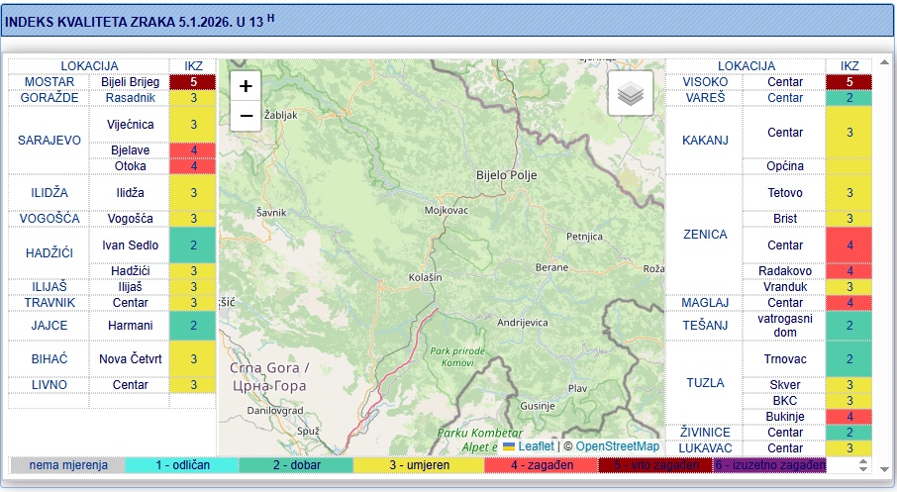Select the 'nema mjerenja' legend swatch

click(x=67, y=465)
